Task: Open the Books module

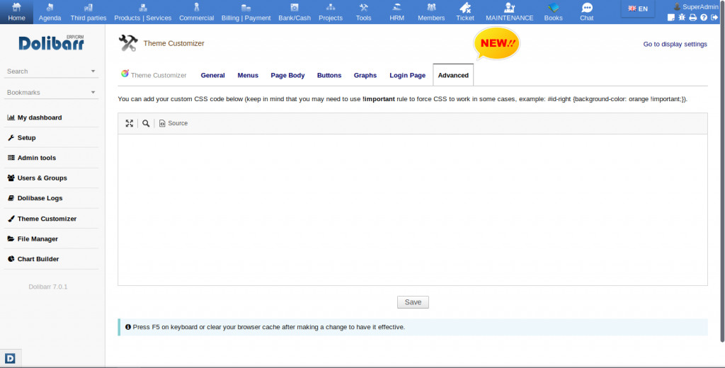Action: [x=554, y=12]
